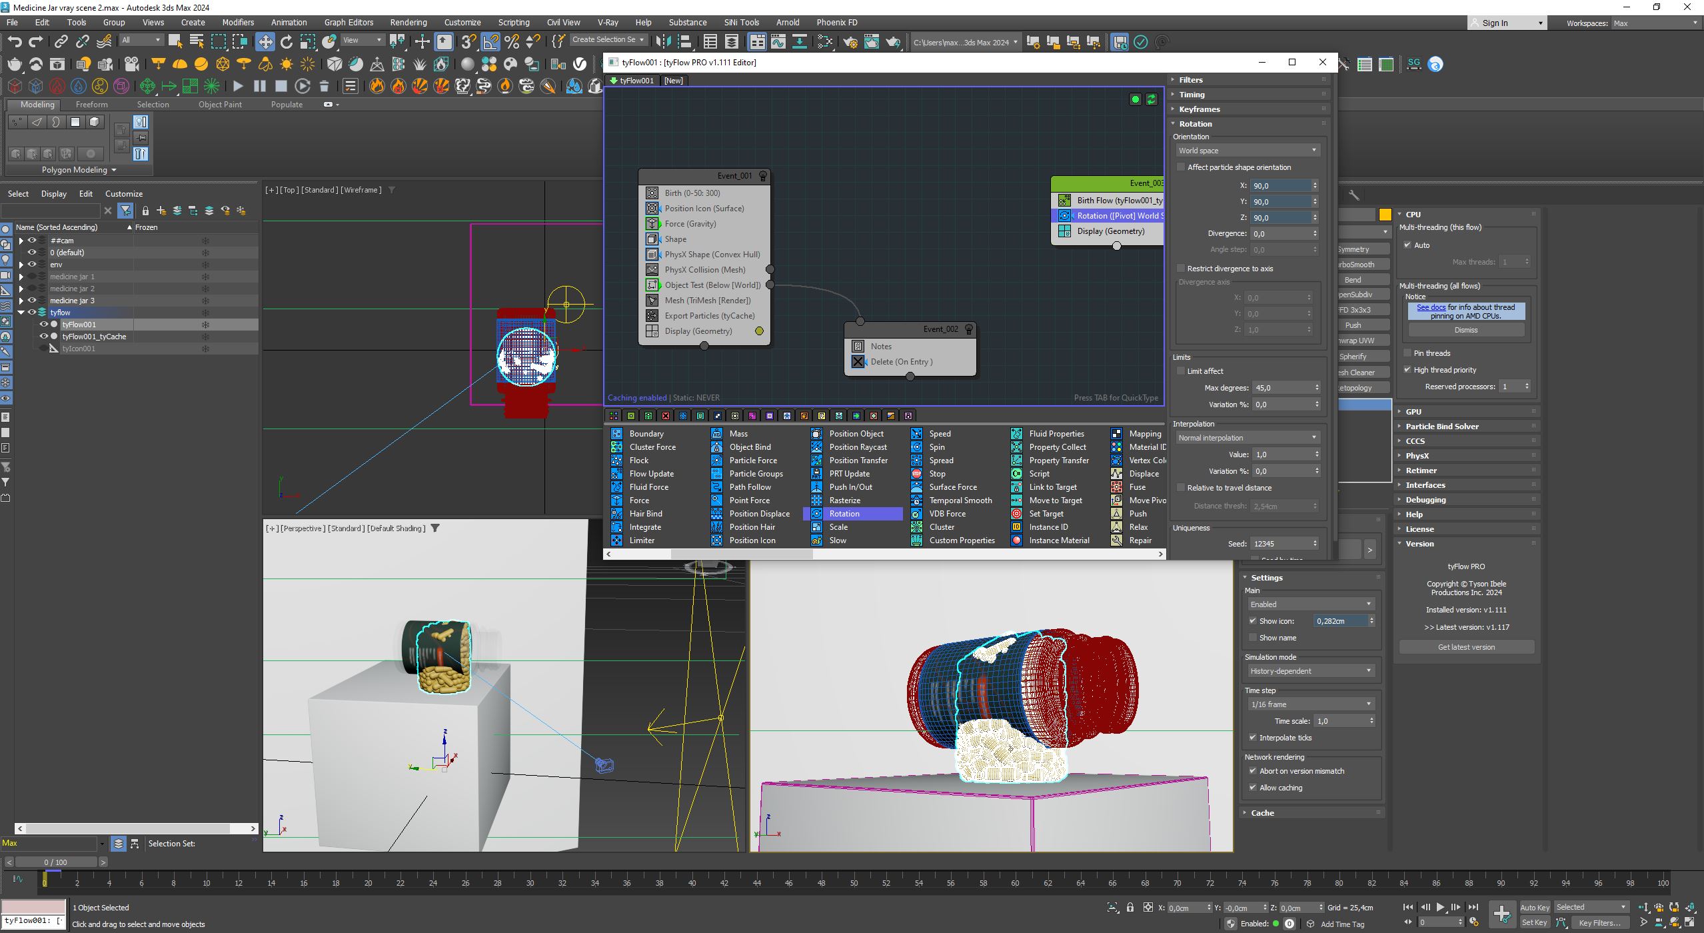Click the yellow object color swatch
This screenshot has height=933, width=1704.
[1385, 215]
